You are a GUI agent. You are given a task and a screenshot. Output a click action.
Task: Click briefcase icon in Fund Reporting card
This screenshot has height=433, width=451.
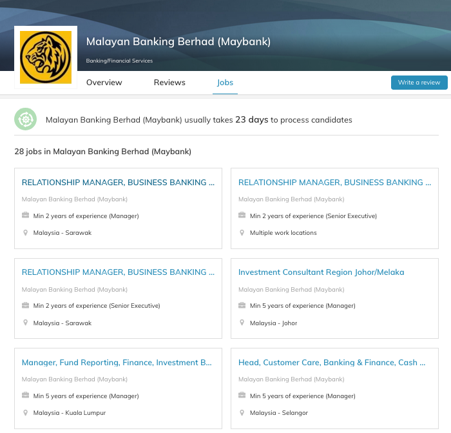[25, 396]
